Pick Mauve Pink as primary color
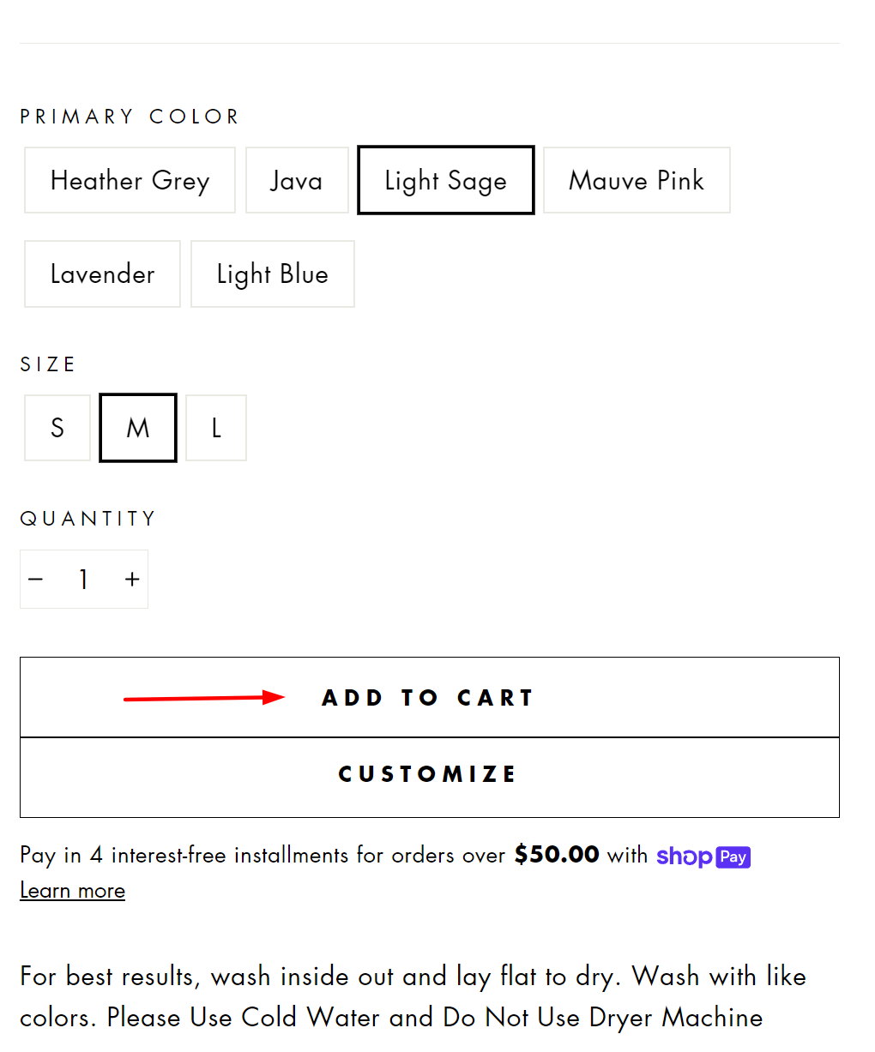Image resolution: width=875 pixels, height=1052 pixels. point(637,180)
